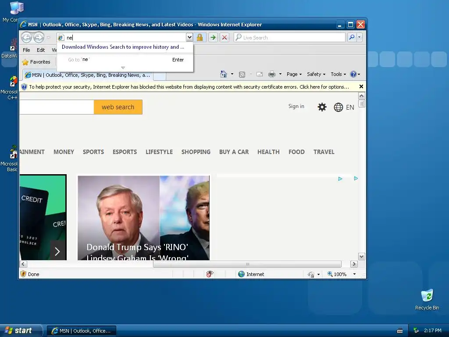Open a new blank tab
Viewport: 449px width, 337px height.
pyautogui.click(x=160, y=75)
